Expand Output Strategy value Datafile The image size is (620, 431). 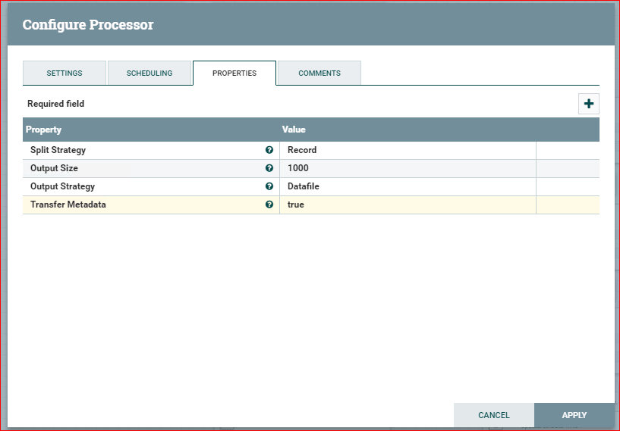click(303, 186)
